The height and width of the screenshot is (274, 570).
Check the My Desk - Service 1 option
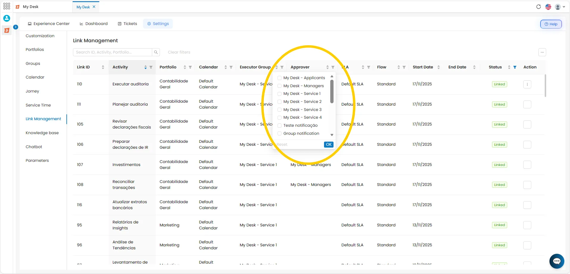coord(279,94)
